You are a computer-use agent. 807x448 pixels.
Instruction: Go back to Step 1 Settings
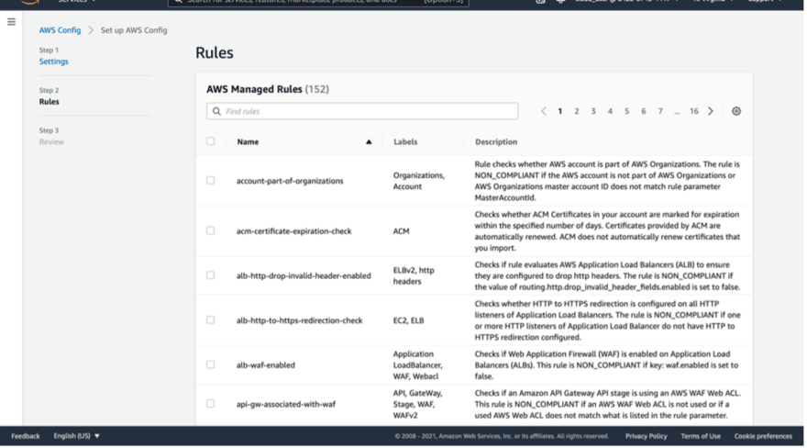pyautogui.click(x=53, y=62)
